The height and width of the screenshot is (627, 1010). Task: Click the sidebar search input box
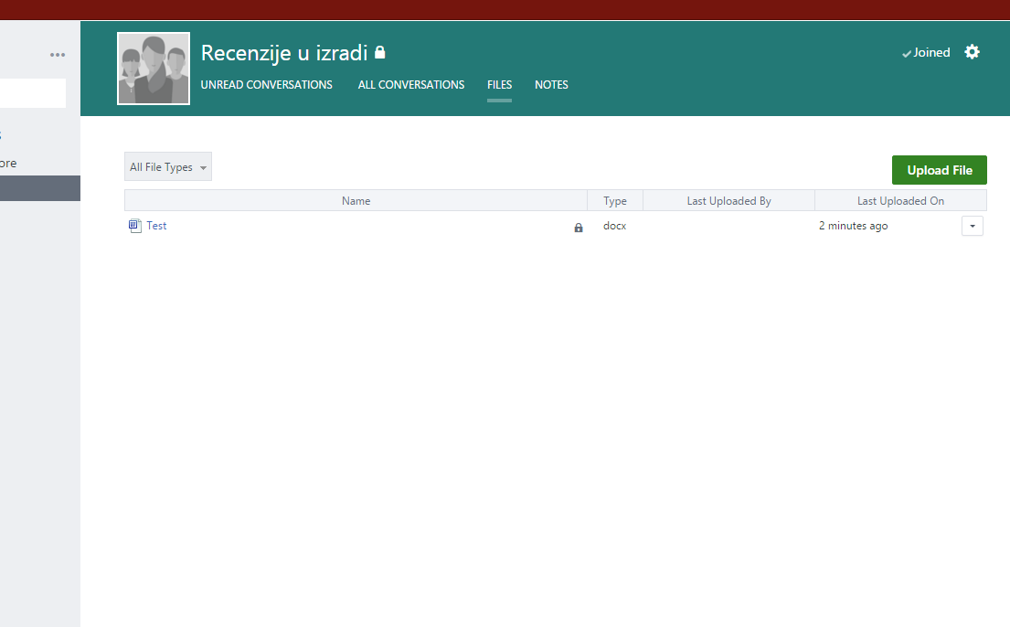click(x=33, y=93)
